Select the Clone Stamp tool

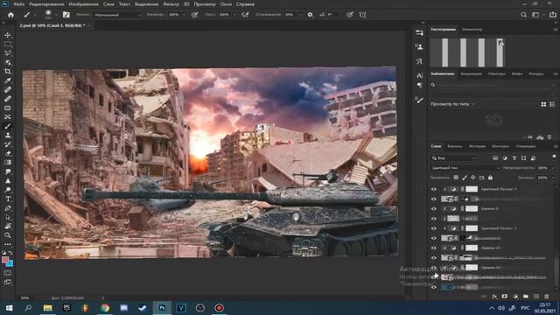click(8, 136)
